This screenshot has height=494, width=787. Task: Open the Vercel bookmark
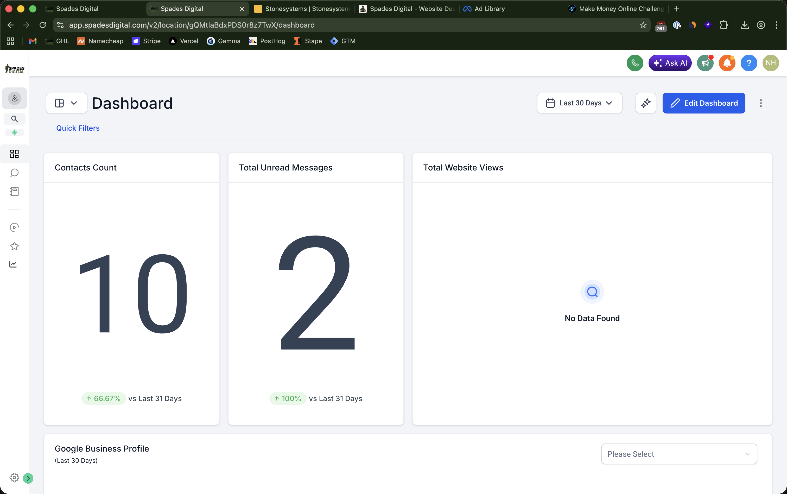pyautogui.click(x=183, y=41)
